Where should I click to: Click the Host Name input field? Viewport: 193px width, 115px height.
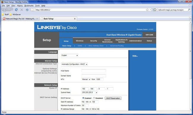click(x=94, y=71)
